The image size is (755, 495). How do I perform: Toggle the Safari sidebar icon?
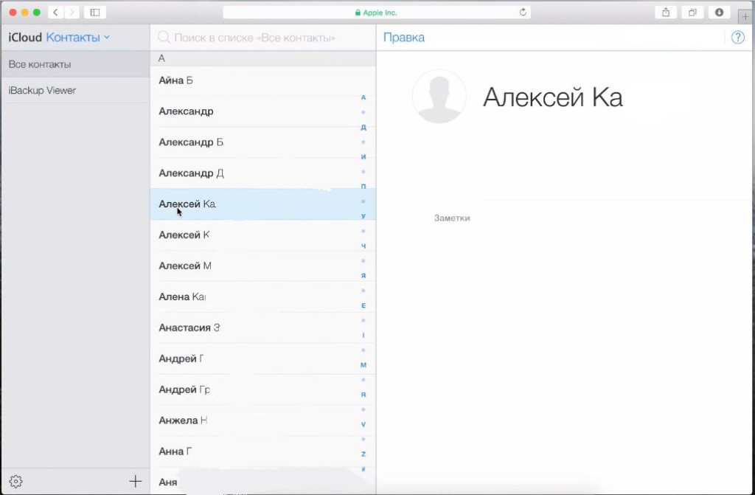pos(94,13)
